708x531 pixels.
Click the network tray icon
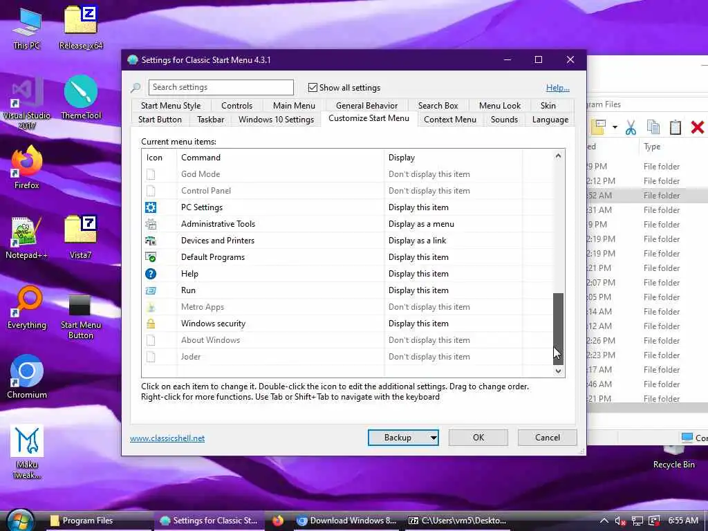point(637,521)
